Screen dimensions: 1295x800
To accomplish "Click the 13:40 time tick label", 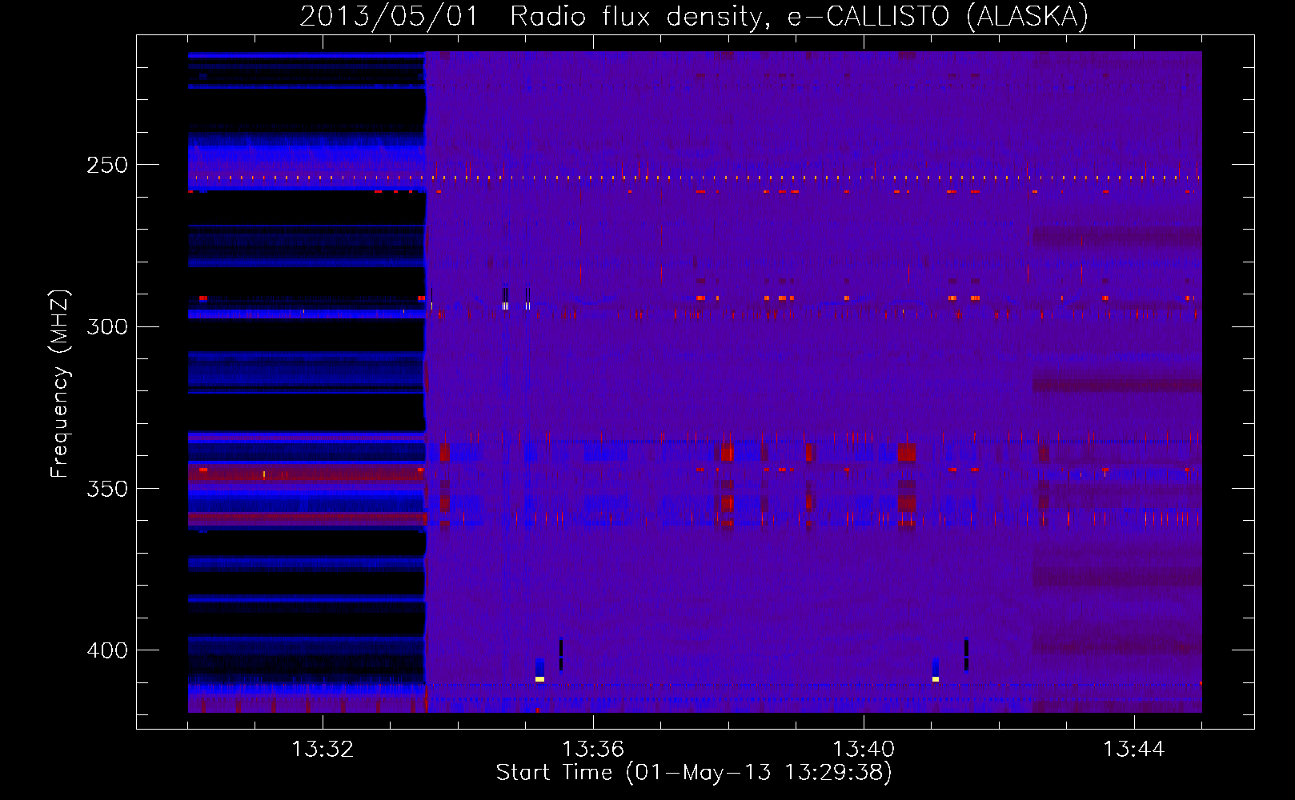I will pyautogui.click(x=864, y=750).
